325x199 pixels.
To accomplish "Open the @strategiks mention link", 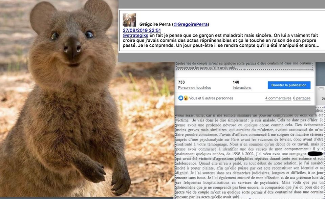I will coord(135,35).
